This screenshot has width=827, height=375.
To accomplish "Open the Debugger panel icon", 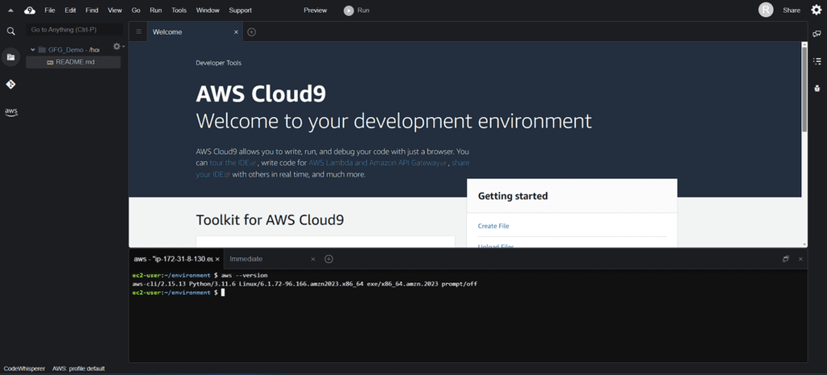I will tap(817, 88).
